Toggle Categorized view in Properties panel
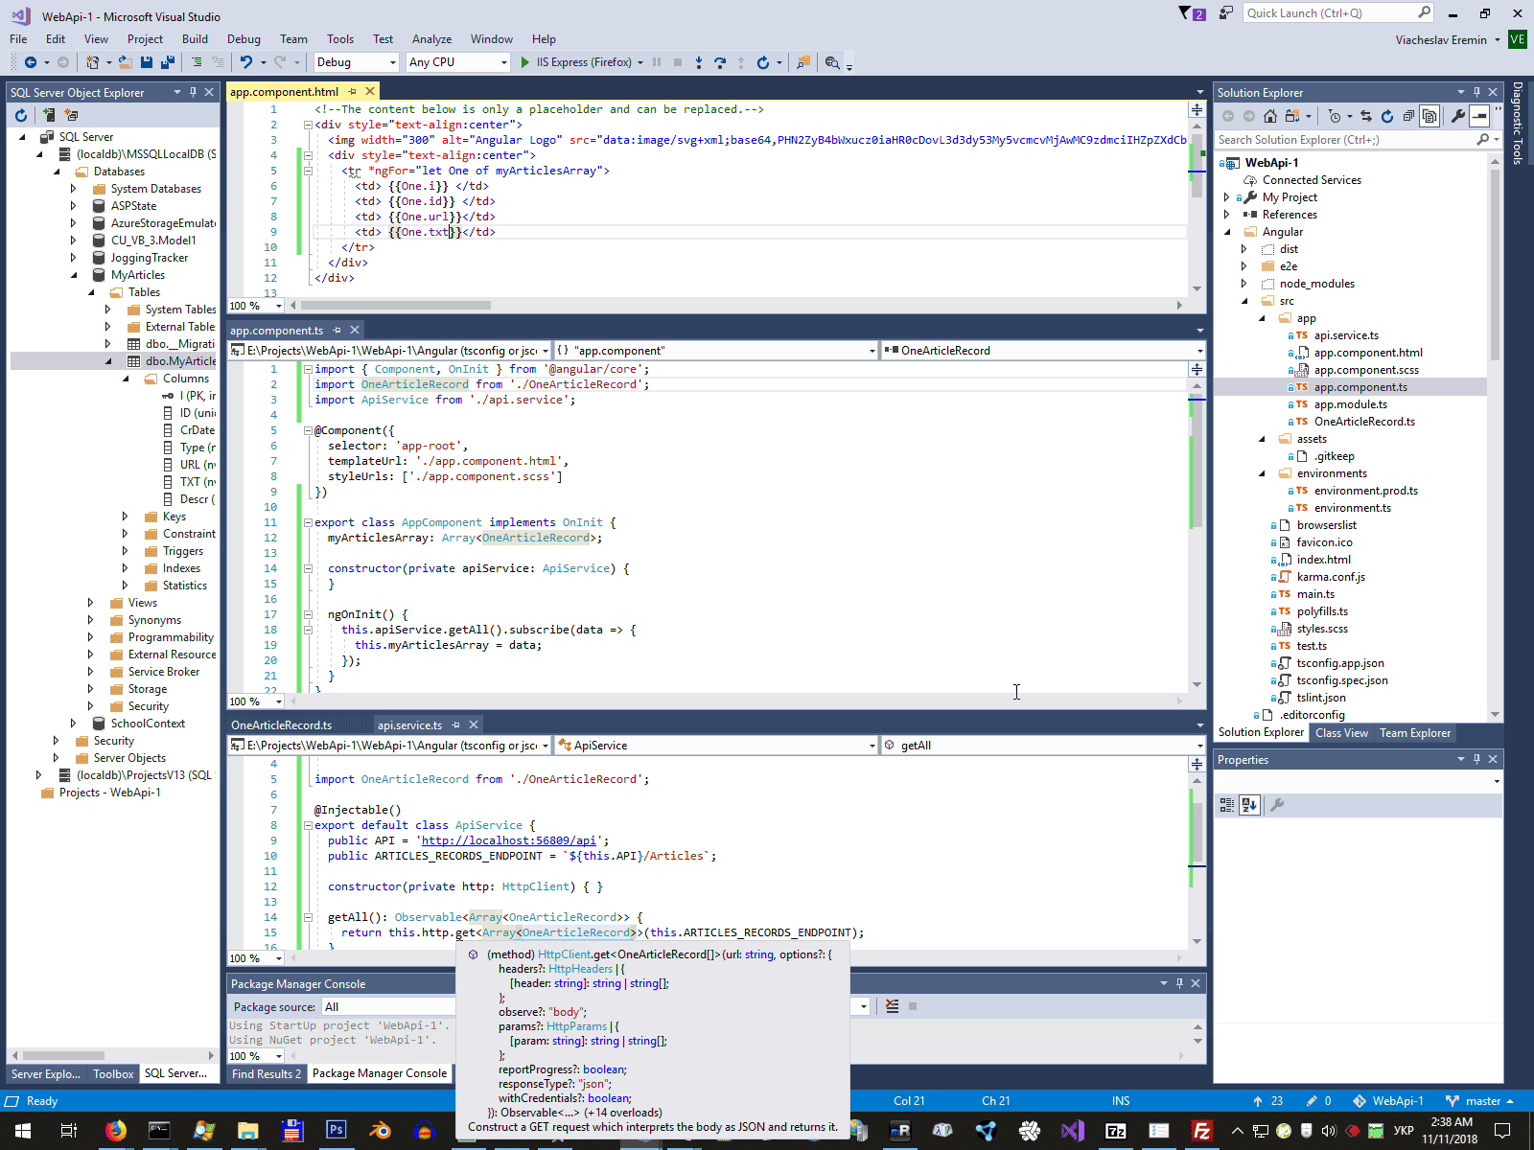Screen dimensions: 1534x1150 (x=1227, y=805)
